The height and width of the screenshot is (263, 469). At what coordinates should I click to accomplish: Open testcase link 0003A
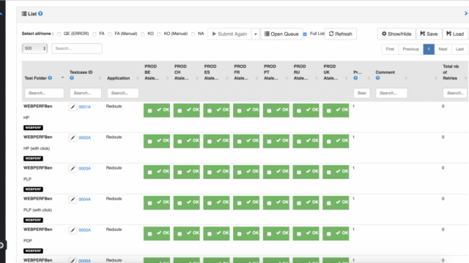85,169
